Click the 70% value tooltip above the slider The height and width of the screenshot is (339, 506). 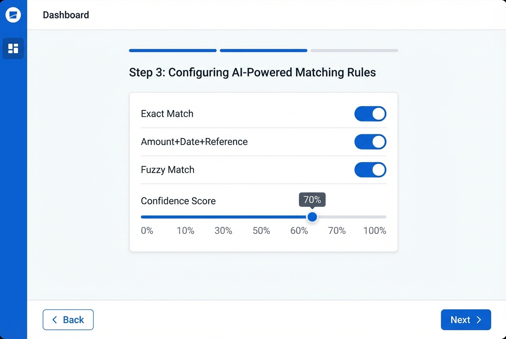(x=312, y=199)
